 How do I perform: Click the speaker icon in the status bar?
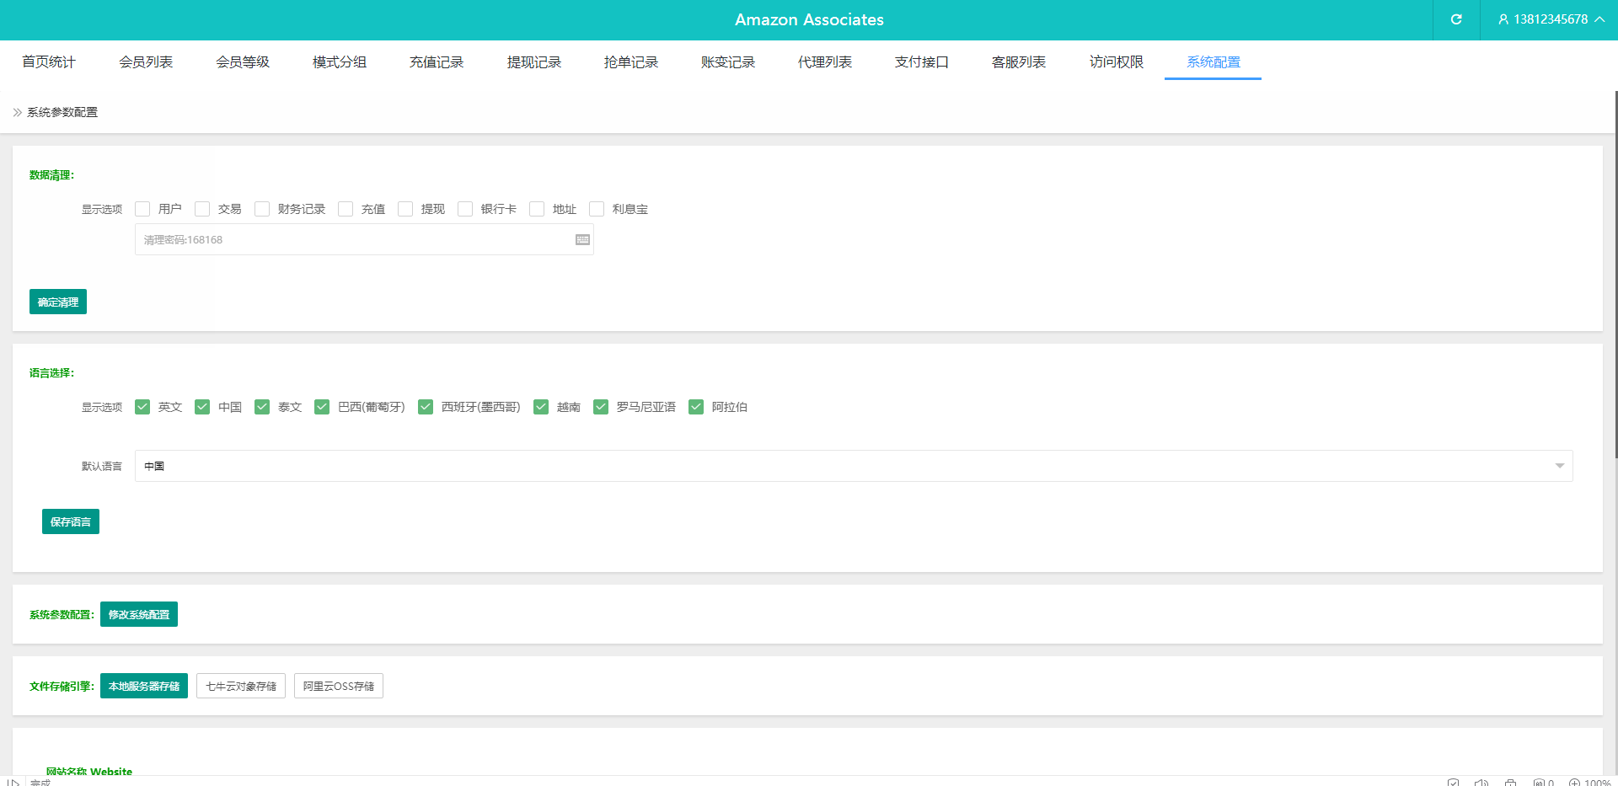click(1481, 782)
